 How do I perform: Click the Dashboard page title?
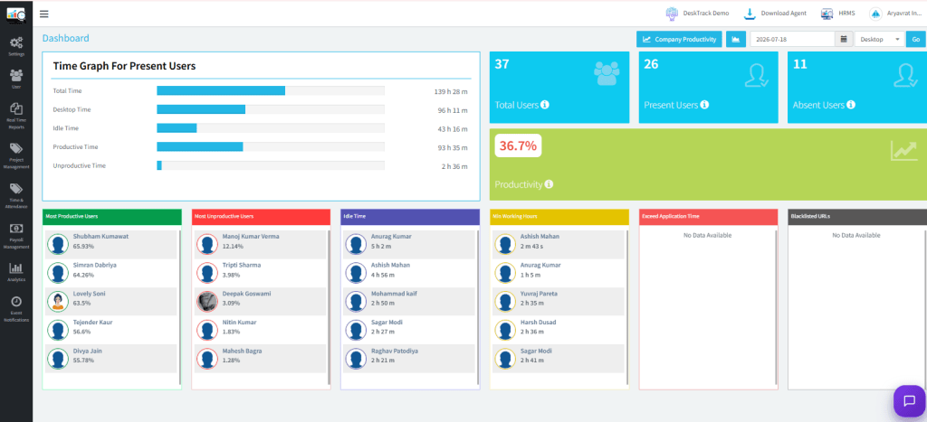(65, 38)
